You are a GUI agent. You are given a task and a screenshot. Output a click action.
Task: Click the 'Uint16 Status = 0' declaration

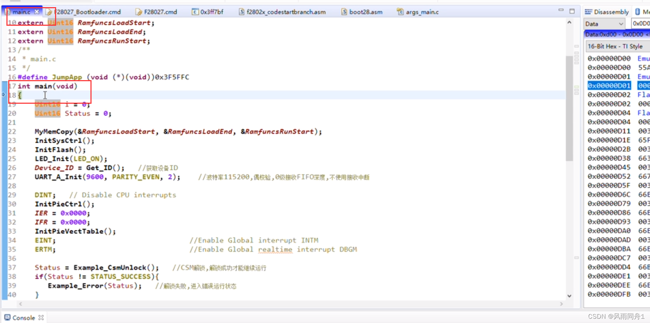coord(73,113)
